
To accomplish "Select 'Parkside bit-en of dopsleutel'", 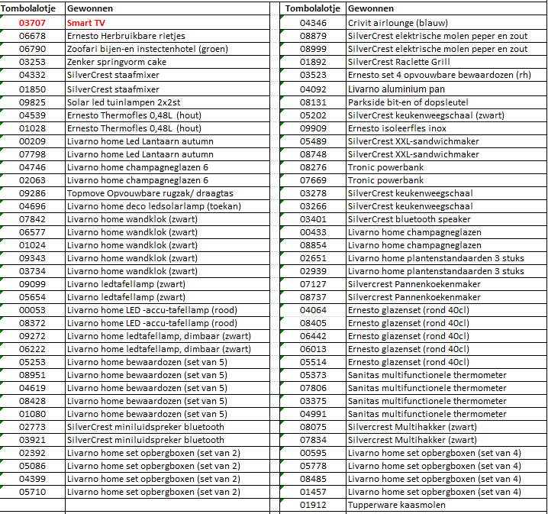I will (x=408, y=102).
